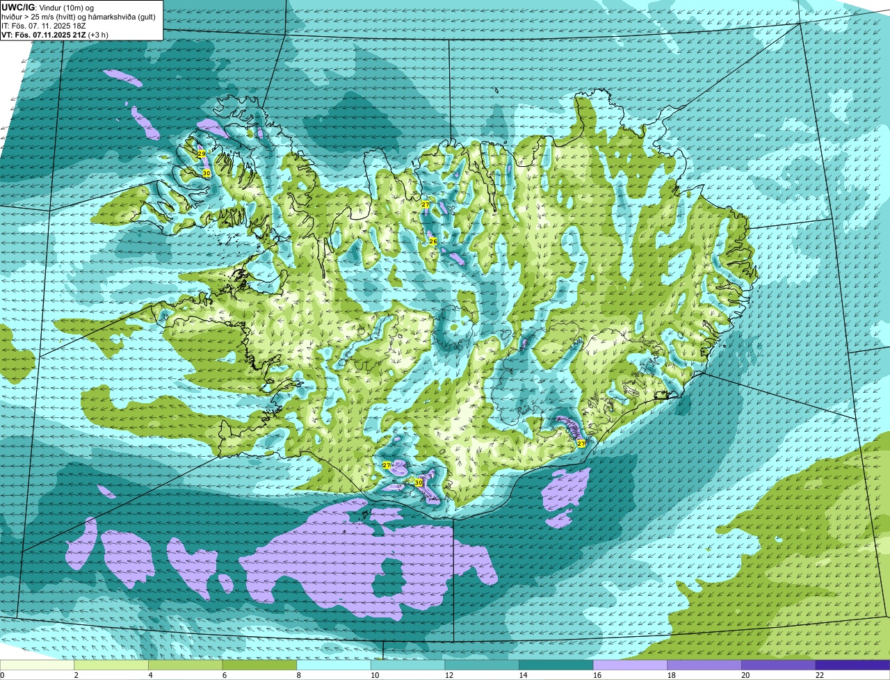Select the pale cream 0–2 m/s color swatch
Screen dimensions: 890x680
37,665
